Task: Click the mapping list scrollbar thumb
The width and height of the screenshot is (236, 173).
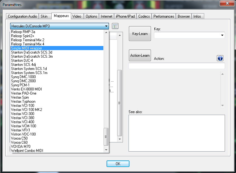Action: (119, 103)
